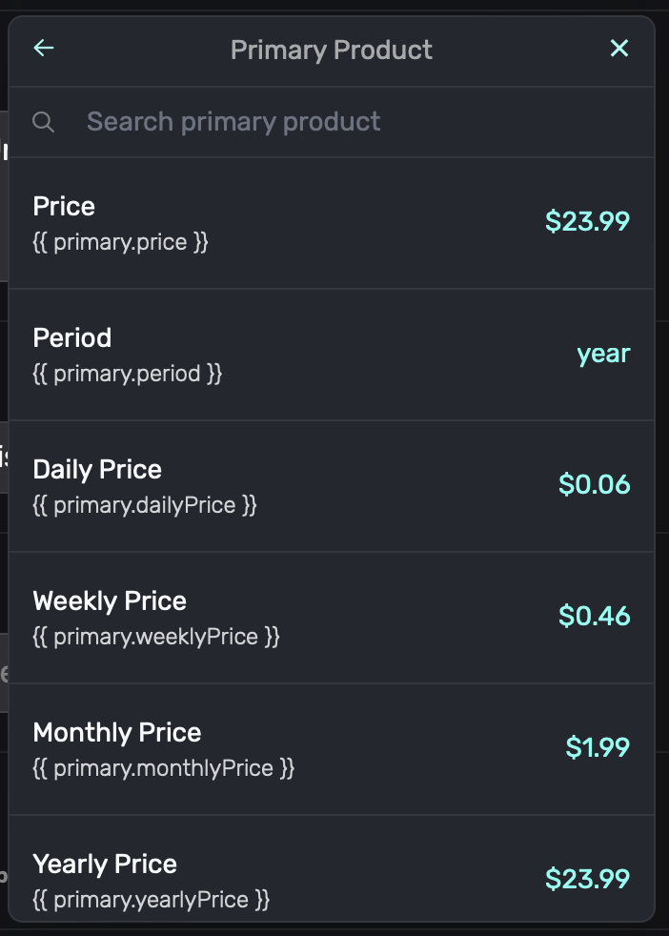Select the Price variable row
669x936 pixels.
click(332, 223)
